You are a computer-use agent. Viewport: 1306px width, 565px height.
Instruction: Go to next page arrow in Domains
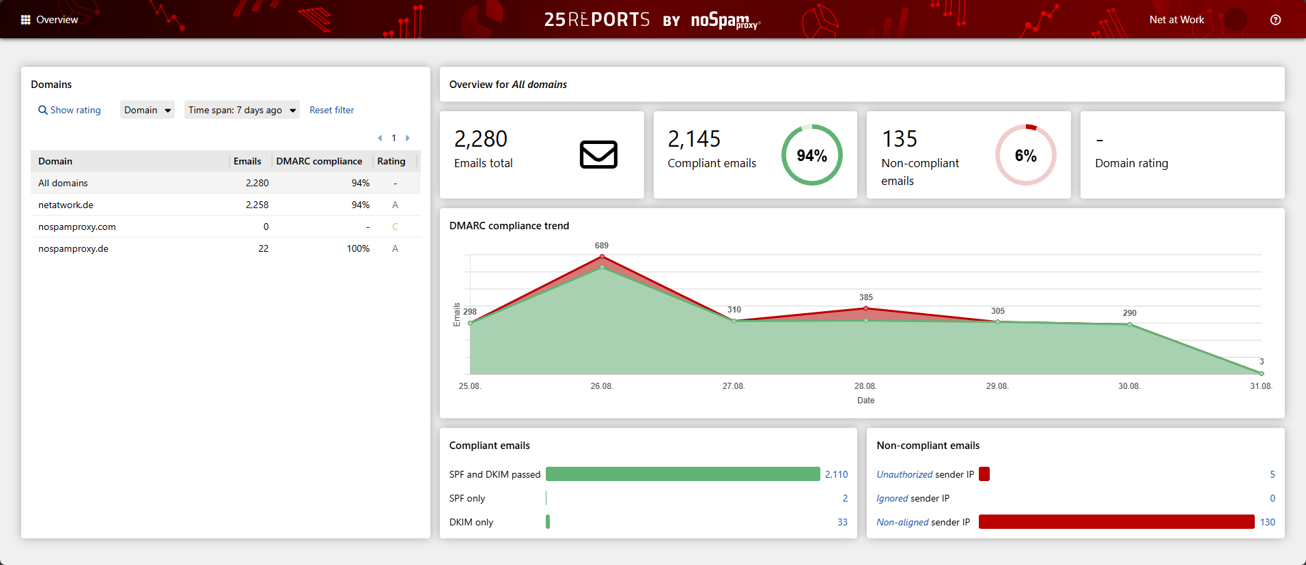pyautogui.click(x=408, y=138)
